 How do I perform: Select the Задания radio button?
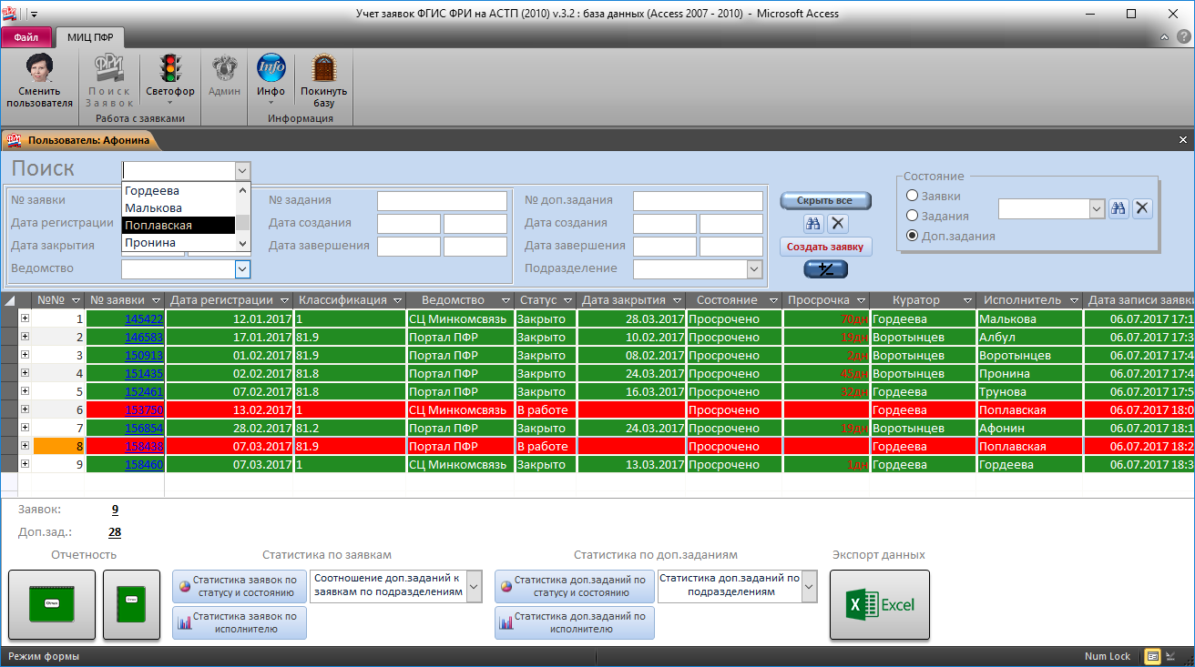tap(912, 216)
